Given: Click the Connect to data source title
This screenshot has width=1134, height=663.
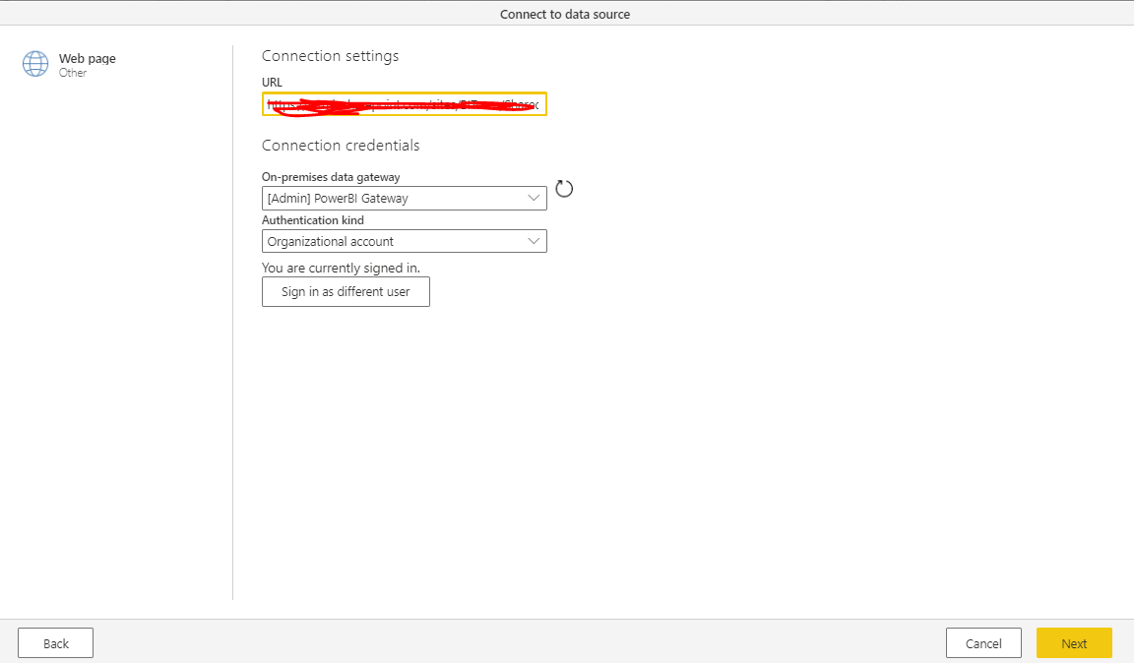Looking at the screenshot, I should click(x=565, y=14).
